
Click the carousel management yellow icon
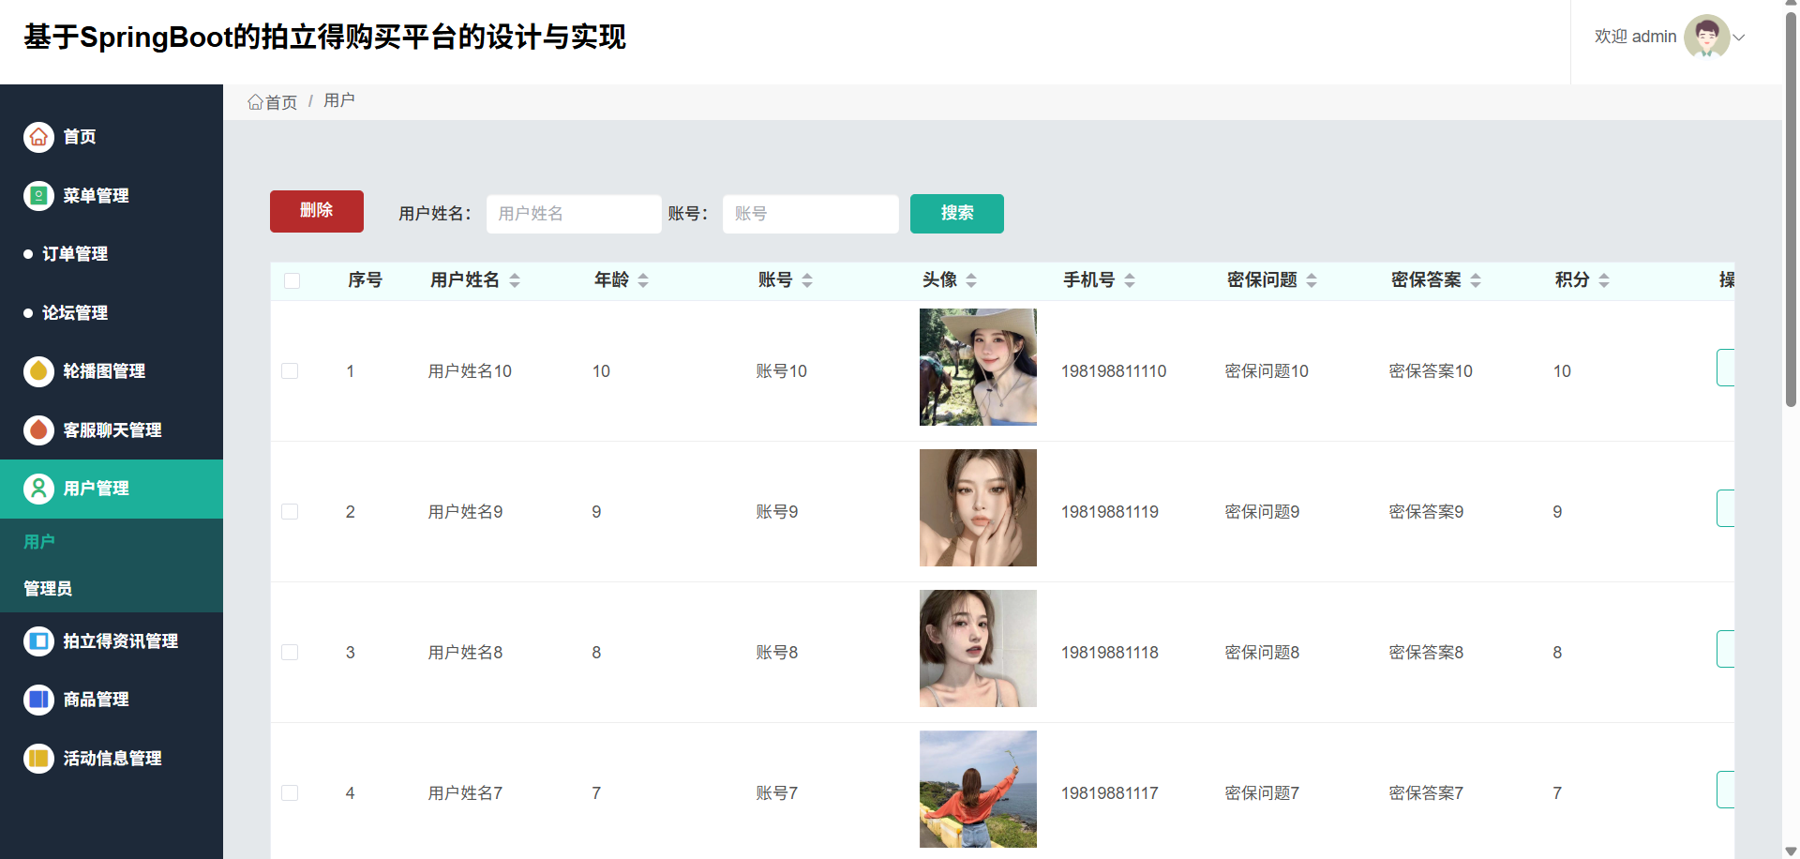38,371
